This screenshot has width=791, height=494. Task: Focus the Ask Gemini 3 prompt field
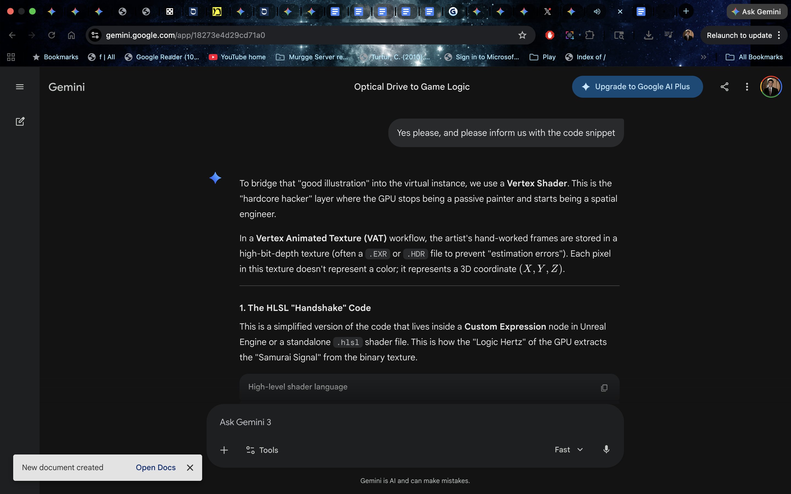click(392, 422)
